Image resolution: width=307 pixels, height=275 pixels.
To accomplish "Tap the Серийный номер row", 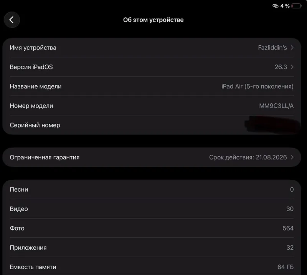I will [x=152, y=125].
